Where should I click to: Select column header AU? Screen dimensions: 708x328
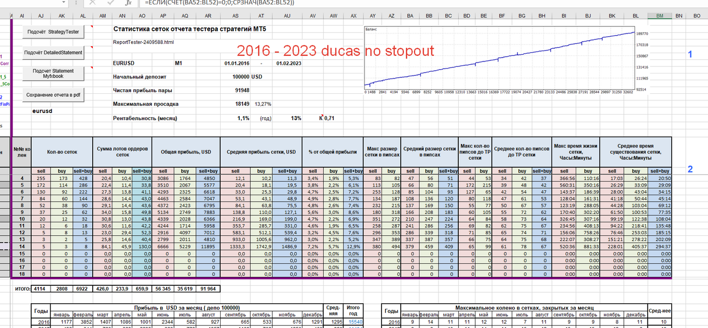pyautogui.click(x=286, y=16)
